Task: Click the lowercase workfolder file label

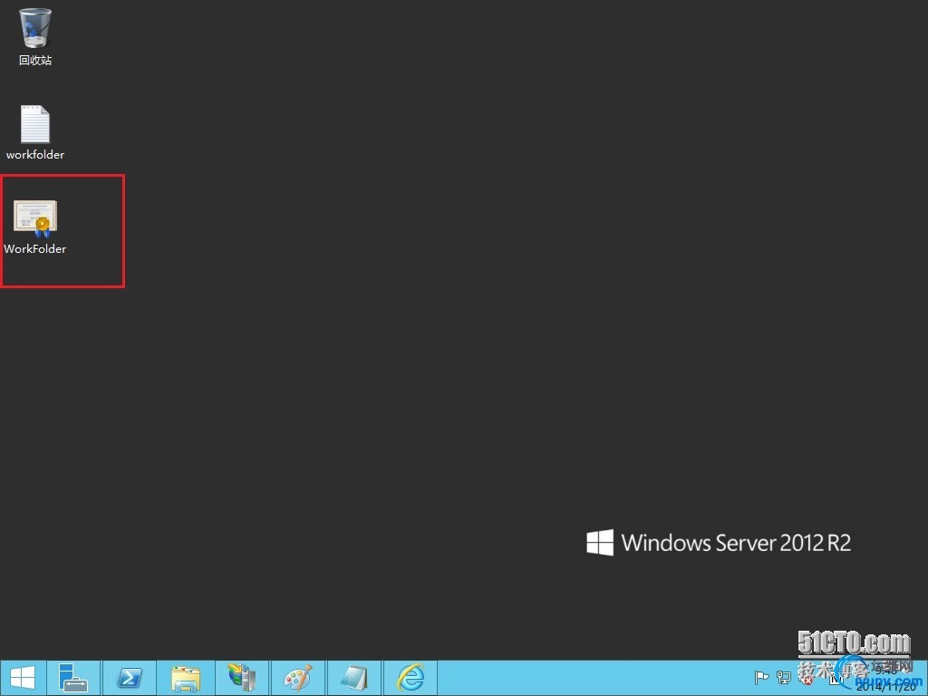Action: tap(35, 154)
